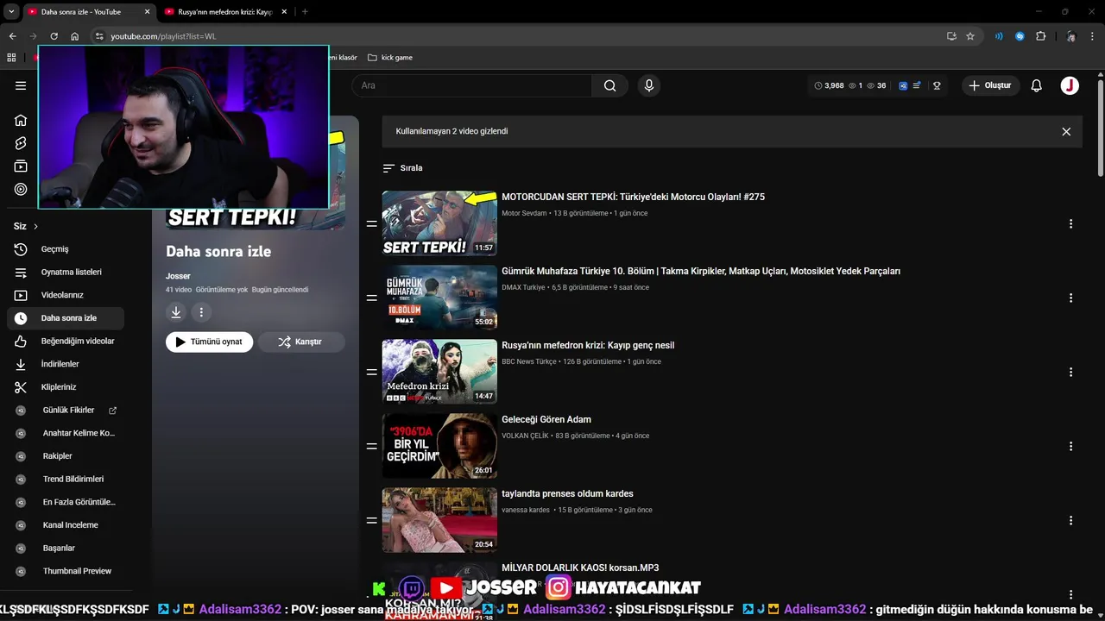Open YouTube notifications bell
The image size is (1105, 621).
[x=1037, y=85]
